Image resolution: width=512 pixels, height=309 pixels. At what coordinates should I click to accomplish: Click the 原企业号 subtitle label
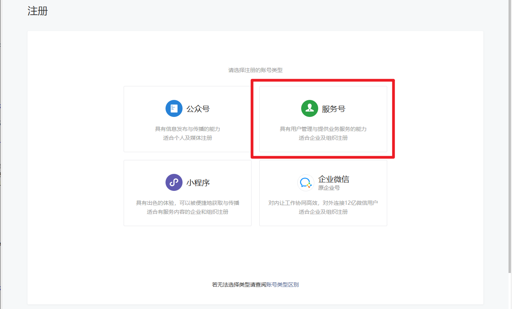coord(329,188)
